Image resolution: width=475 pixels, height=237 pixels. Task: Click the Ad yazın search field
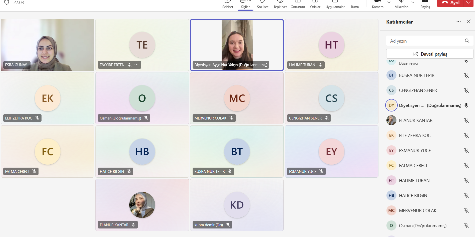tap(425, 41)
